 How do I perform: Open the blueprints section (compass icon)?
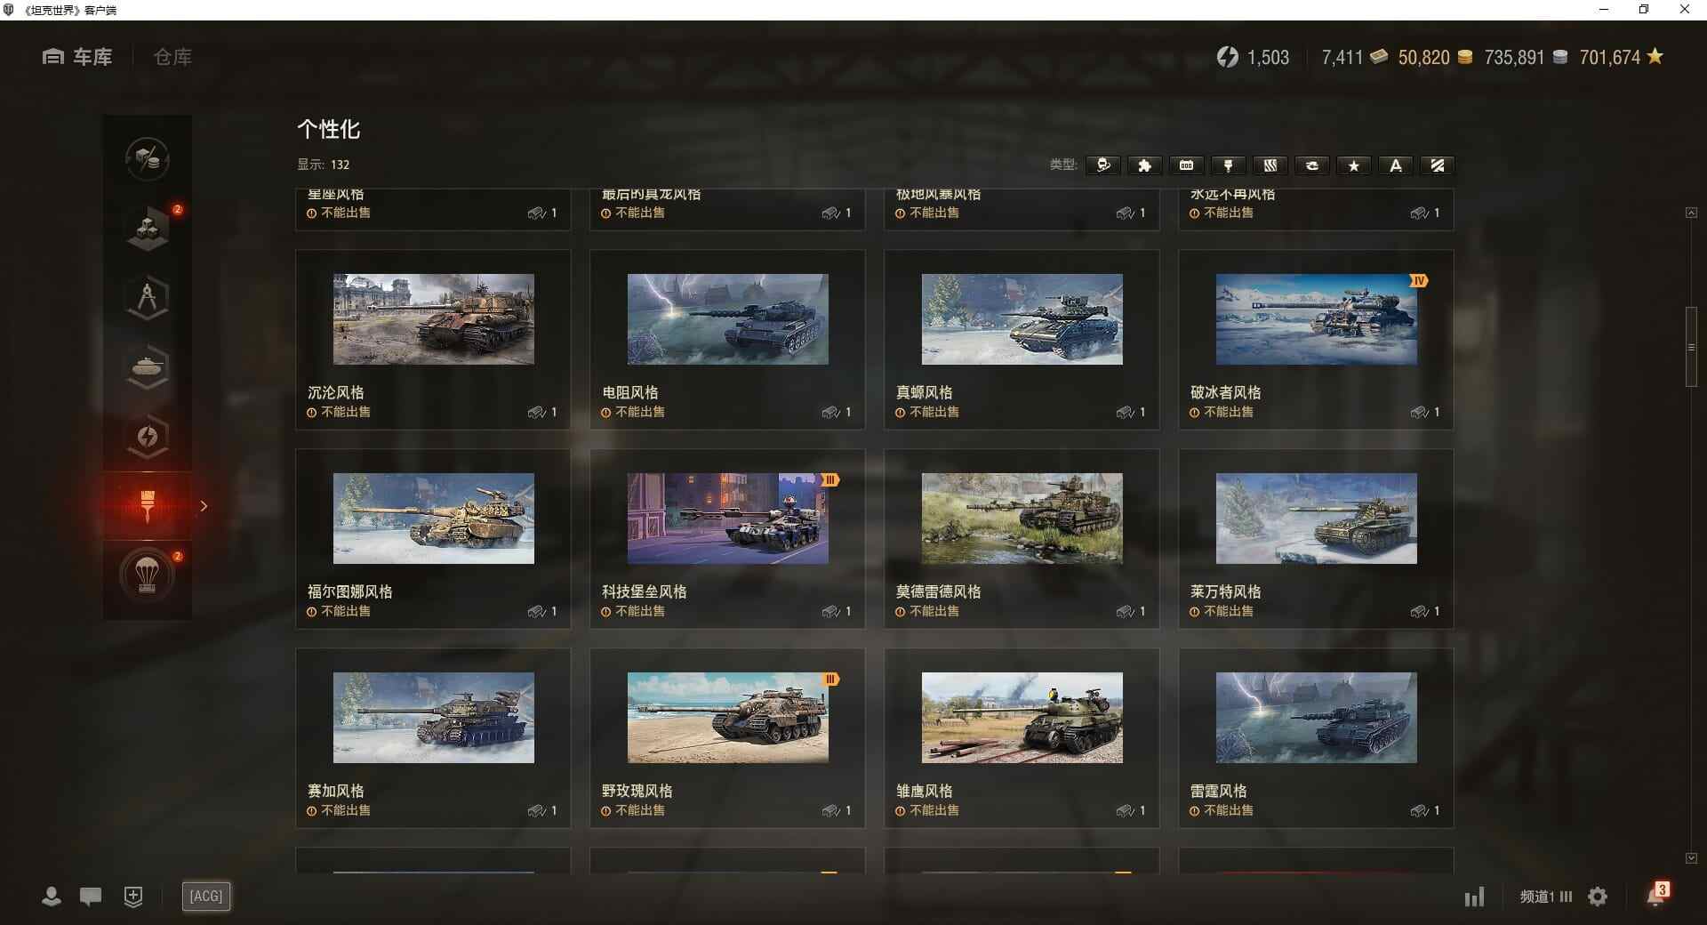pyautogui.click(x=148, y=298)
